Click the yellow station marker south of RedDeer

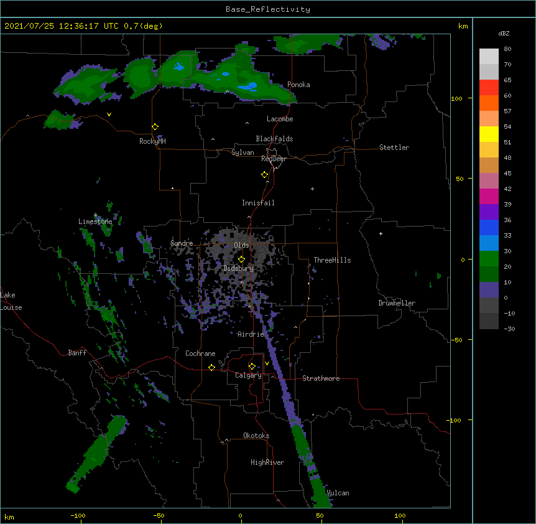264,175
